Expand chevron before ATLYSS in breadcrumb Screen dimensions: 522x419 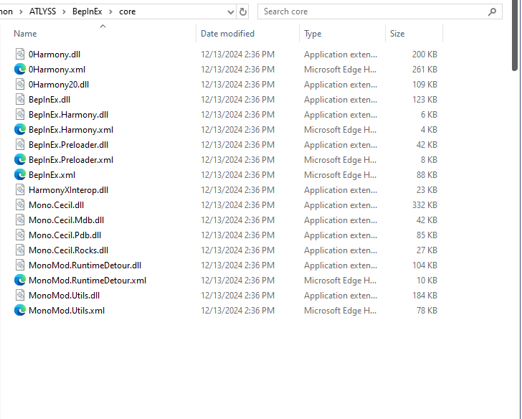point(21,12)
